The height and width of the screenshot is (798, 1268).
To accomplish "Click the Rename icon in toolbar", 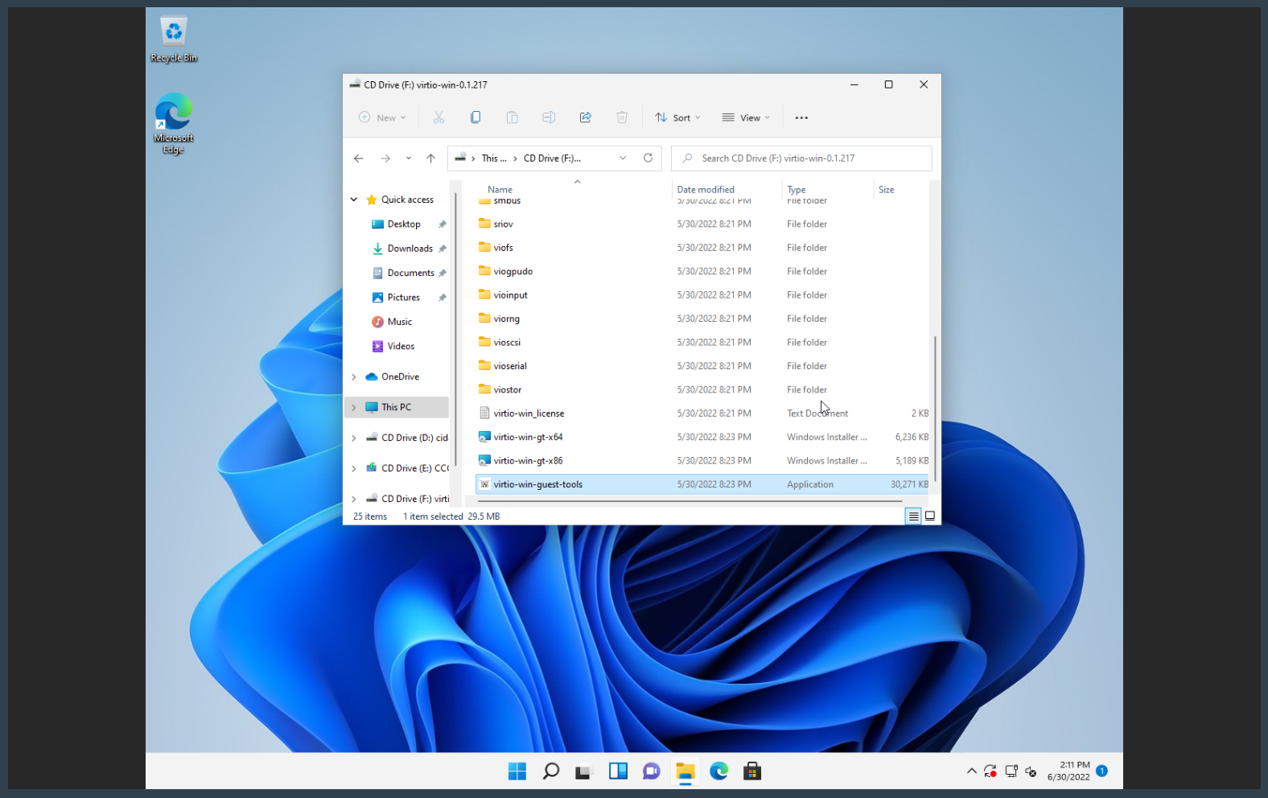I will pyautogui.click(x=549, y=117).
